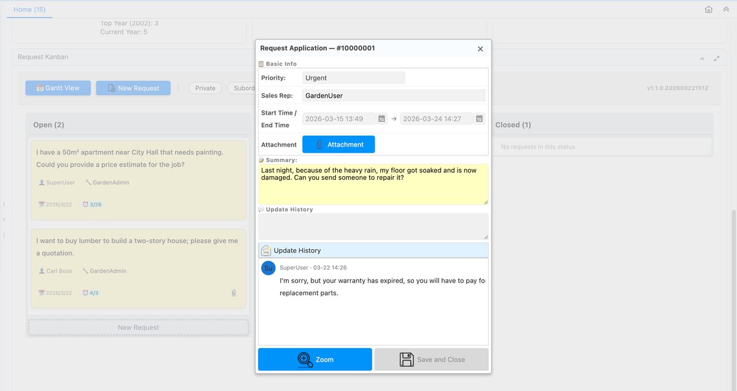Open the Priority dropdown showing Urgent
737x391 pixels.
pos(353,78)
